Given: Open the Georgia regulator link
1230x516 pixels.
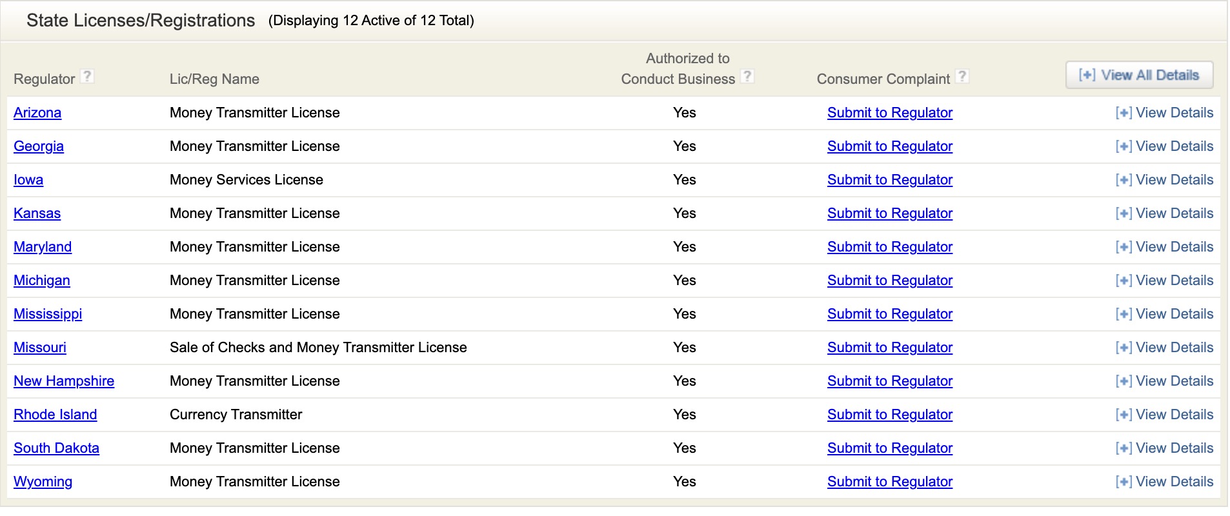Looking at the screenshot, I should coord(39,146).
